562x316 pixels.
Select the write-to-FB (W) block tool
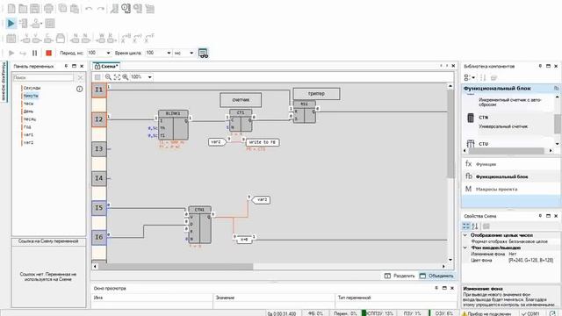tap(101, 38)
